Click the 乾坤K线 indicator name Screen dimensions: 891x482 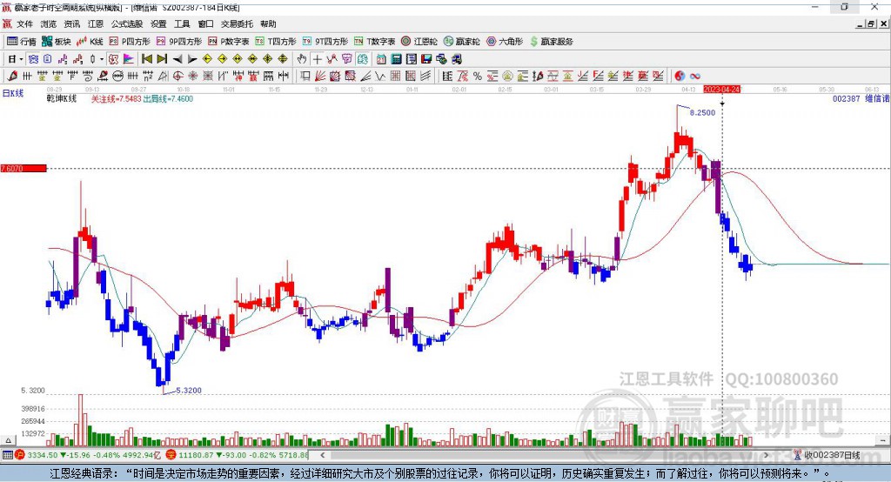(x=62, y=99)
